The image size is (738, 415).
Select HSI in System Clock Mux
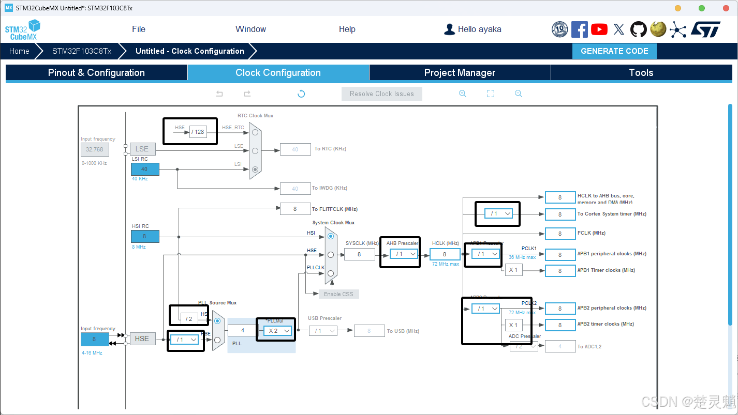[x=331, y=236]
